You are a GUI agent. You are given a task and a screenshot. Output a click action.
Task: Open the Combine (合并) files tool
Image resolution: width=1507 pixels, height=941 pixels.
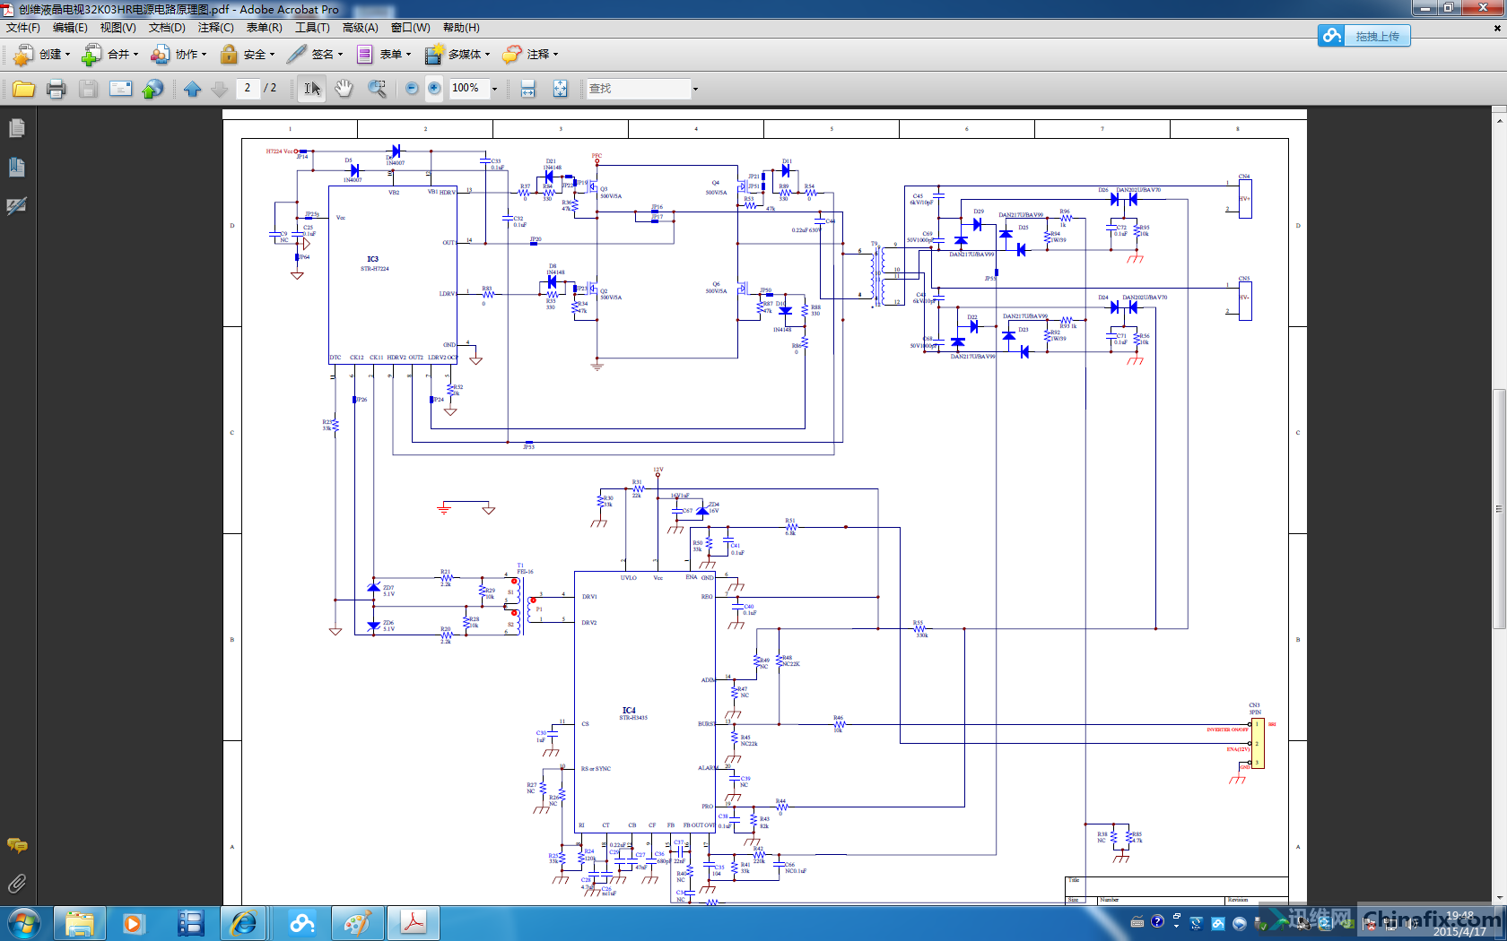coord(91,55)
